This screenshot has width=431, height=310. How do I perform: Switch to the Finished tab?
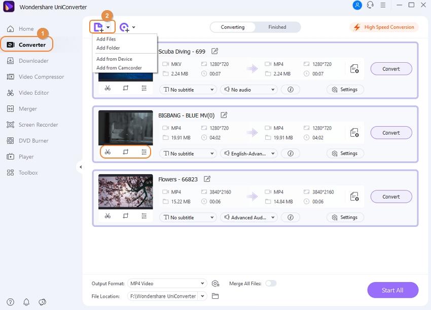277,27
